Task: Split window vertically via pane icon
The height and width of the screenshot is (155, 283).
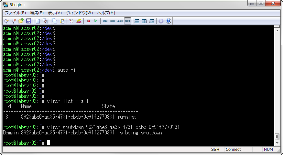Action: [x=144, y=21]
